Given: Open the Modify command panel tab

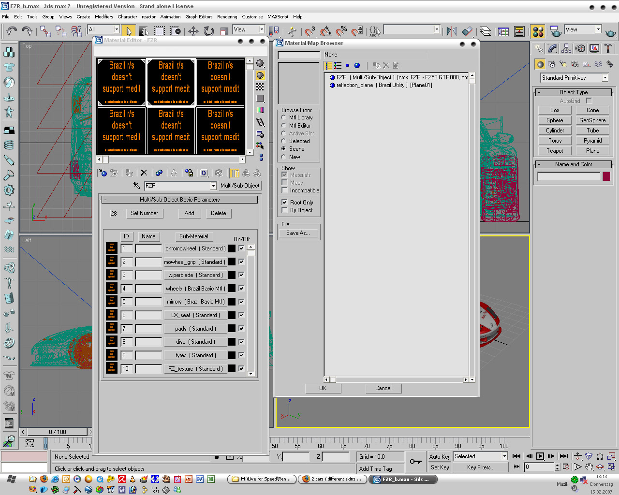Looking at the screenshot, I should point(552,48).
